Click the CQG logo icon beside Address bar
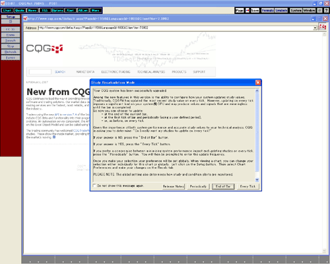 [323, 27]
